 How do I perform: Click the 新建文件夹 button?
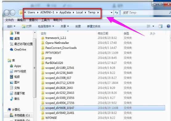94,26
